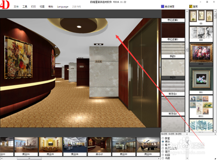
Task: Select mural 000 ink sketch triptych
Action: pyautogui.click(x=201, y=34)
